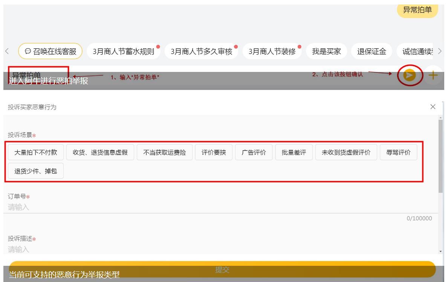Viewport: 448px width, 282px height.
Task: Pick the 批量差评 scenario option
Action: point(294,152)
